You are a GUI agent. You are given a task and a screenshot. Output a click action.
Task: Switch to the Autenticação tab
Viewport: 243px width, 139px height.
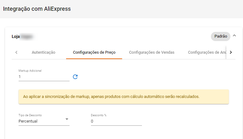(43, 52)
